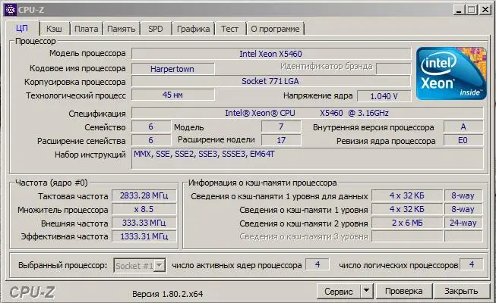Click the Модель value 7
This screenshot has width=496, height=303.
coord(281,127)
